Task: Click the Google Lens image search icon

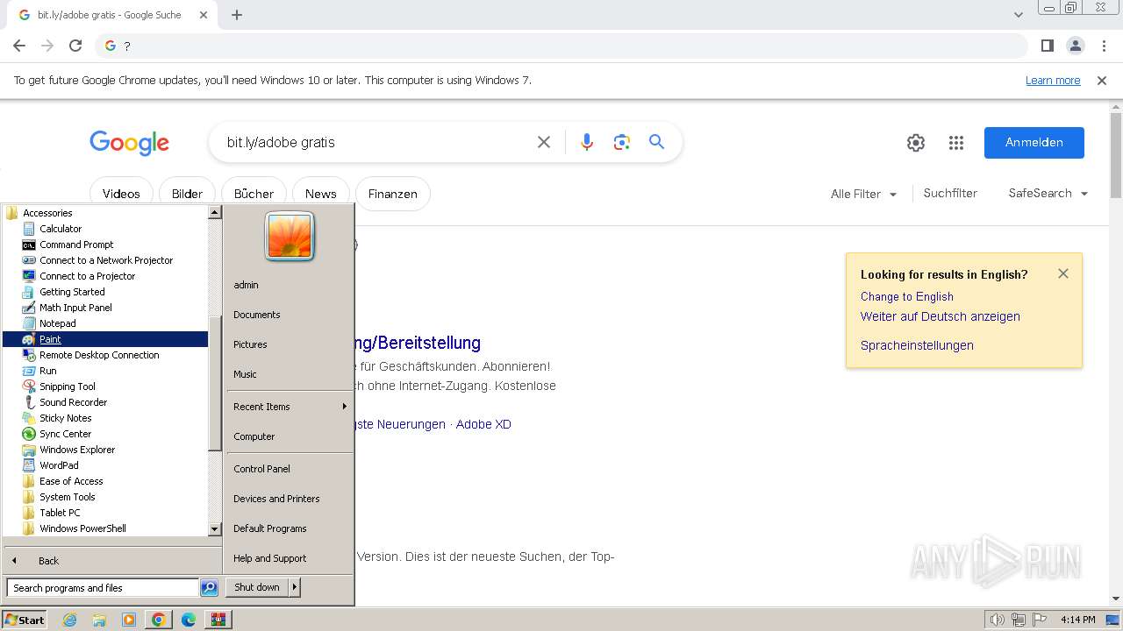Action: 622,142
